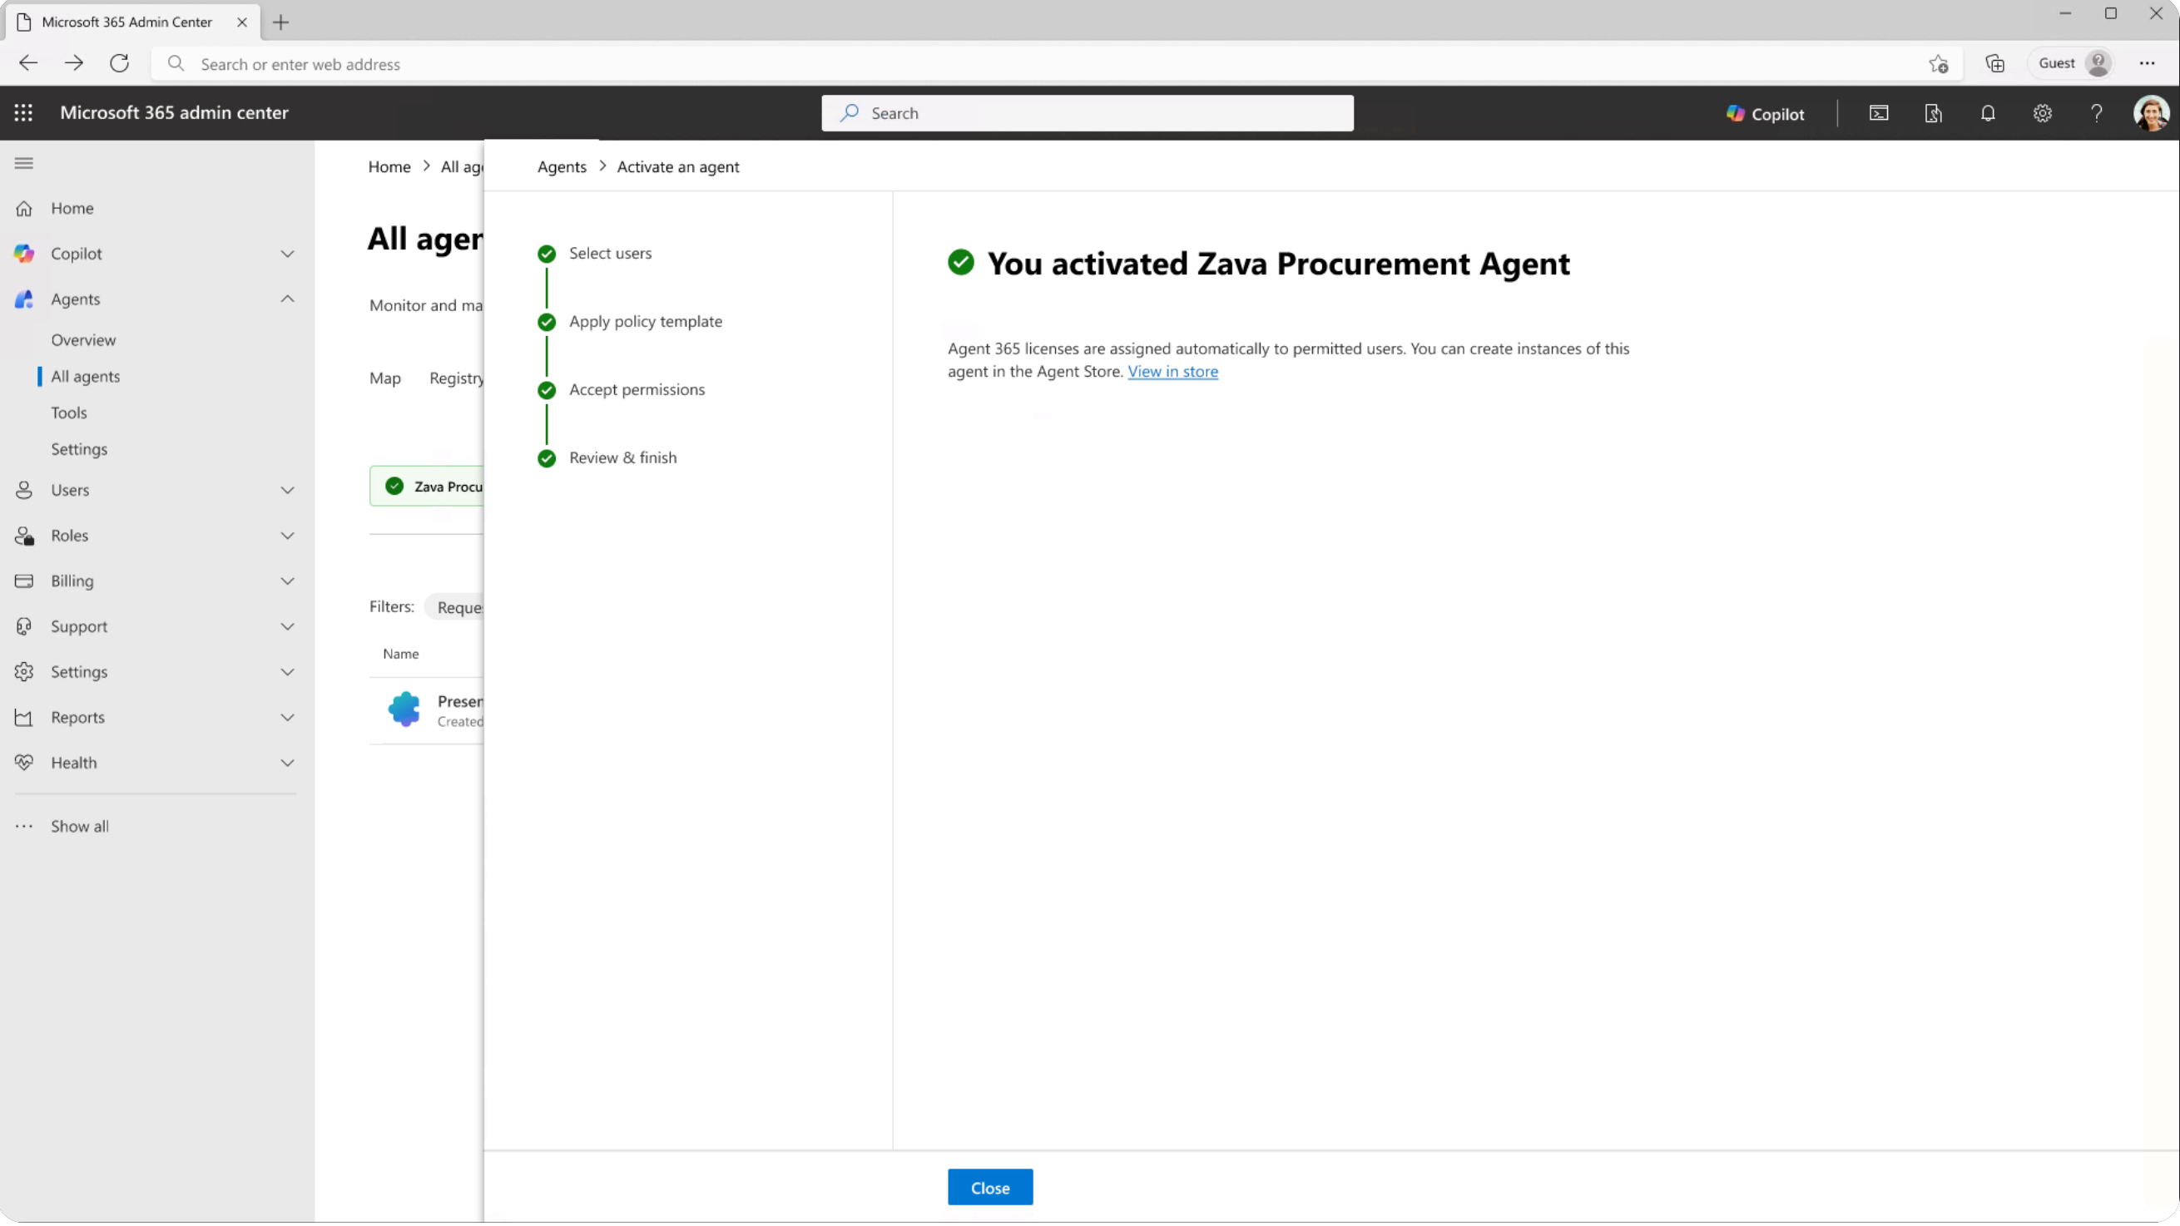This screenshot has height=1226, width=2180.
Task: Close the Microsoft 365 Admin Center tab
Action: [x=242, y=22]
